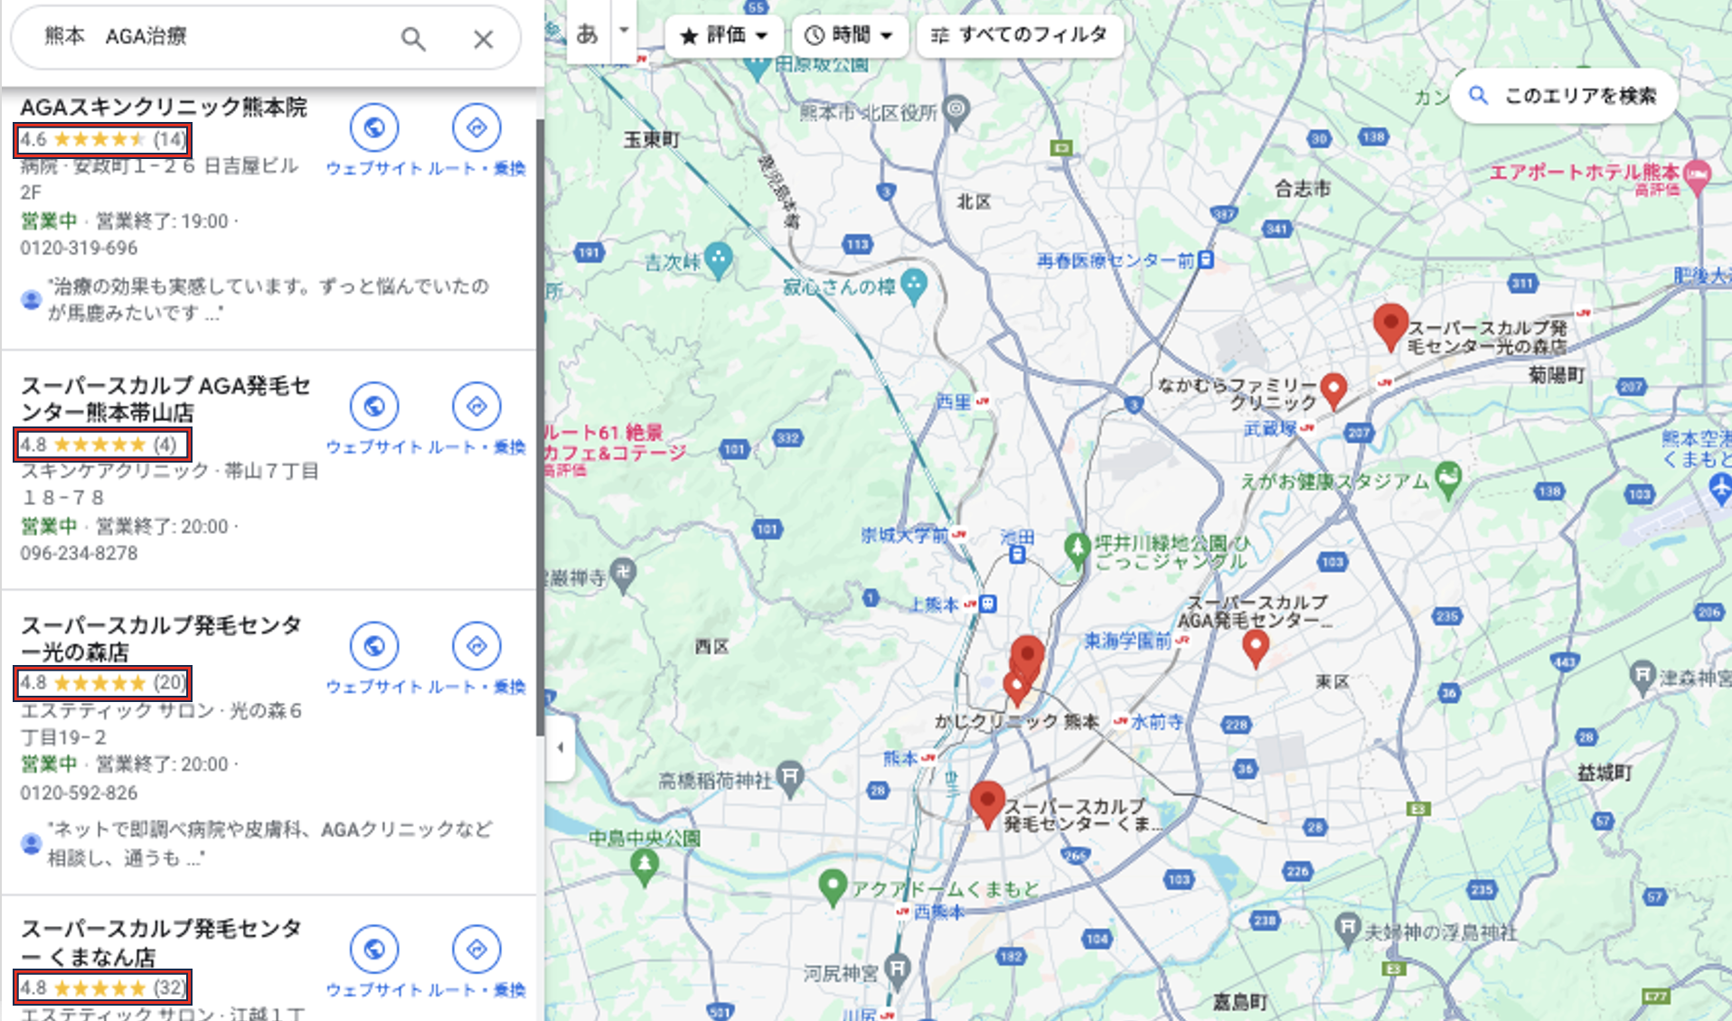Click the red pin for スーパースカルプ発毛センター光の森店
Viewport: 1732px width, 1021px height.
[x=1390, y=328]
